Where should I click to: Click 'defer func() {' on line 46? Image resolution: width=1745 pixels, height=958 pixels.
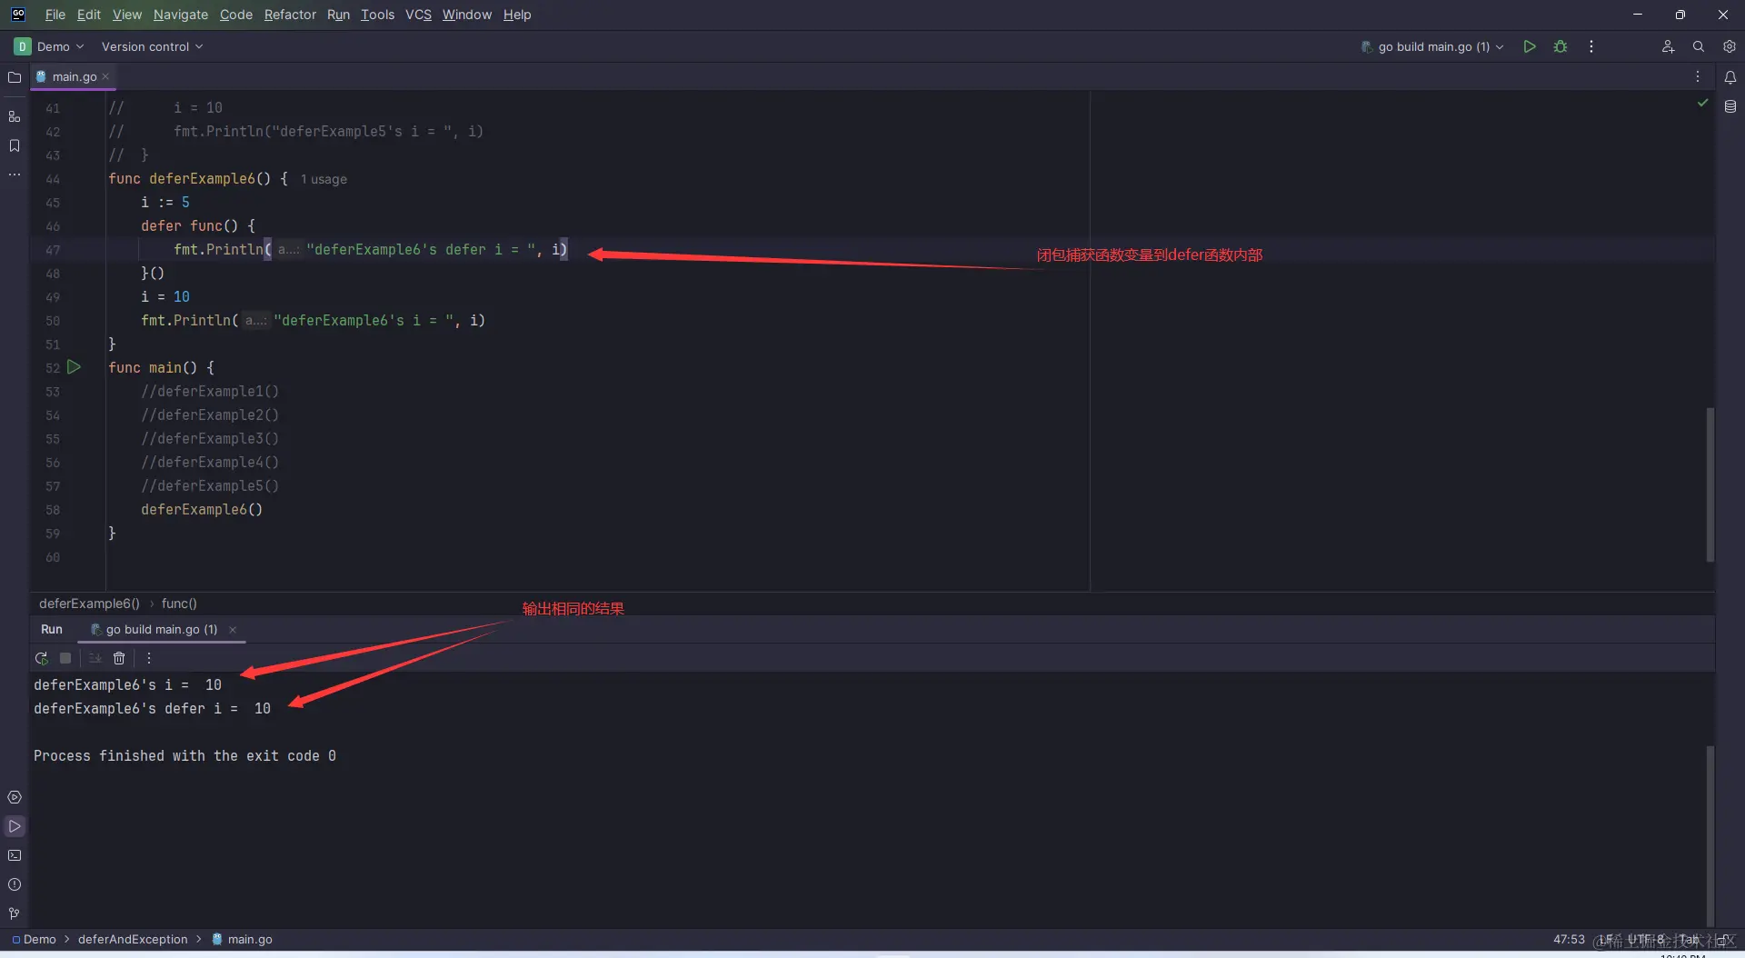(x=198, y=225)
